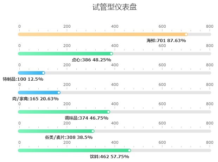Select the 谷类/麦片:308 38.5% label
The image size is (218, 162).
(x=69, y=137)
